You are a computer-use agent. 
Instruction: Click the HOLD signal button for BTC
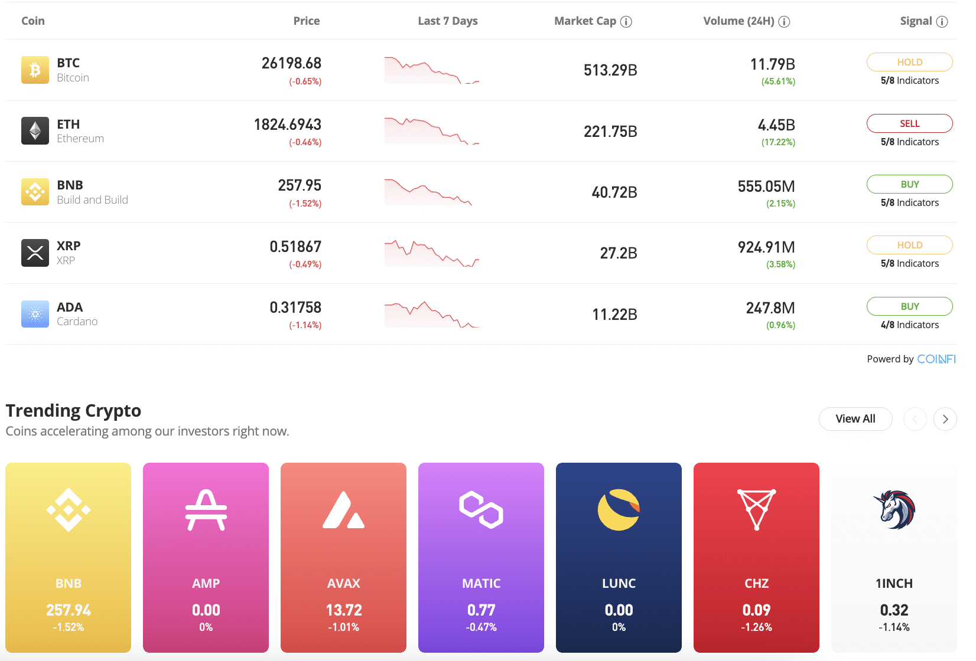tap(910, 62)
